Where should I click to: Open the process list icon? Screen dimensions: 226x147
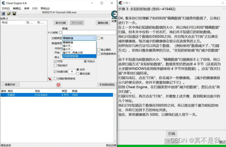point(3,13)
